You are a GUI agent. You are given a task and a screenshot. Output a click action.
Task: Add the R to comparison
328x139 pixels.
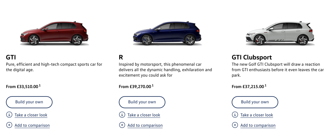point(145,125)
